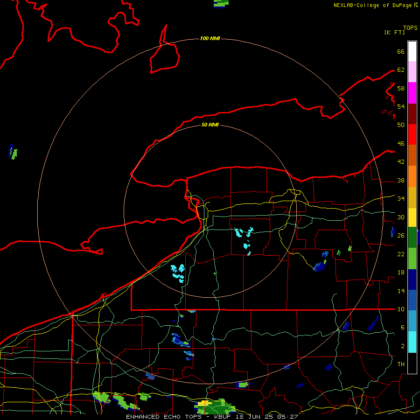
Task: Click the ENHANCED ECHO TOPS product title
Action: (x=164, y=417)
